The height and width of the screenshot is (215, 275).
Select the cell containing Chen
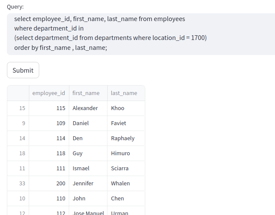[x=126, y=198]
